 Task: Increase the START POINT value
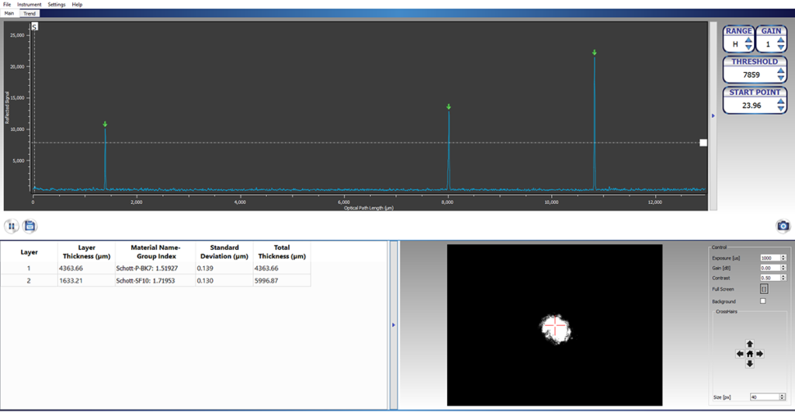pyautogui.click(x=781, y=102)
